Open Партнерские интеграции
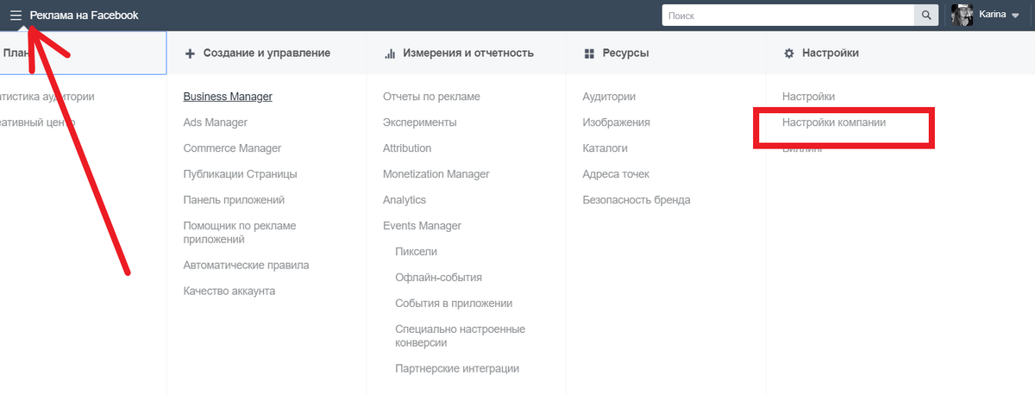This screenshot has width=1035, height=395. (457, 369)
